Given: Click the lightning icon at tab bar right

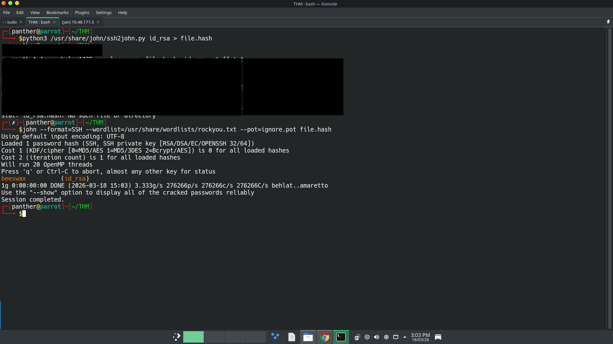Looking at the screenshot, I should tap(608, 22).
